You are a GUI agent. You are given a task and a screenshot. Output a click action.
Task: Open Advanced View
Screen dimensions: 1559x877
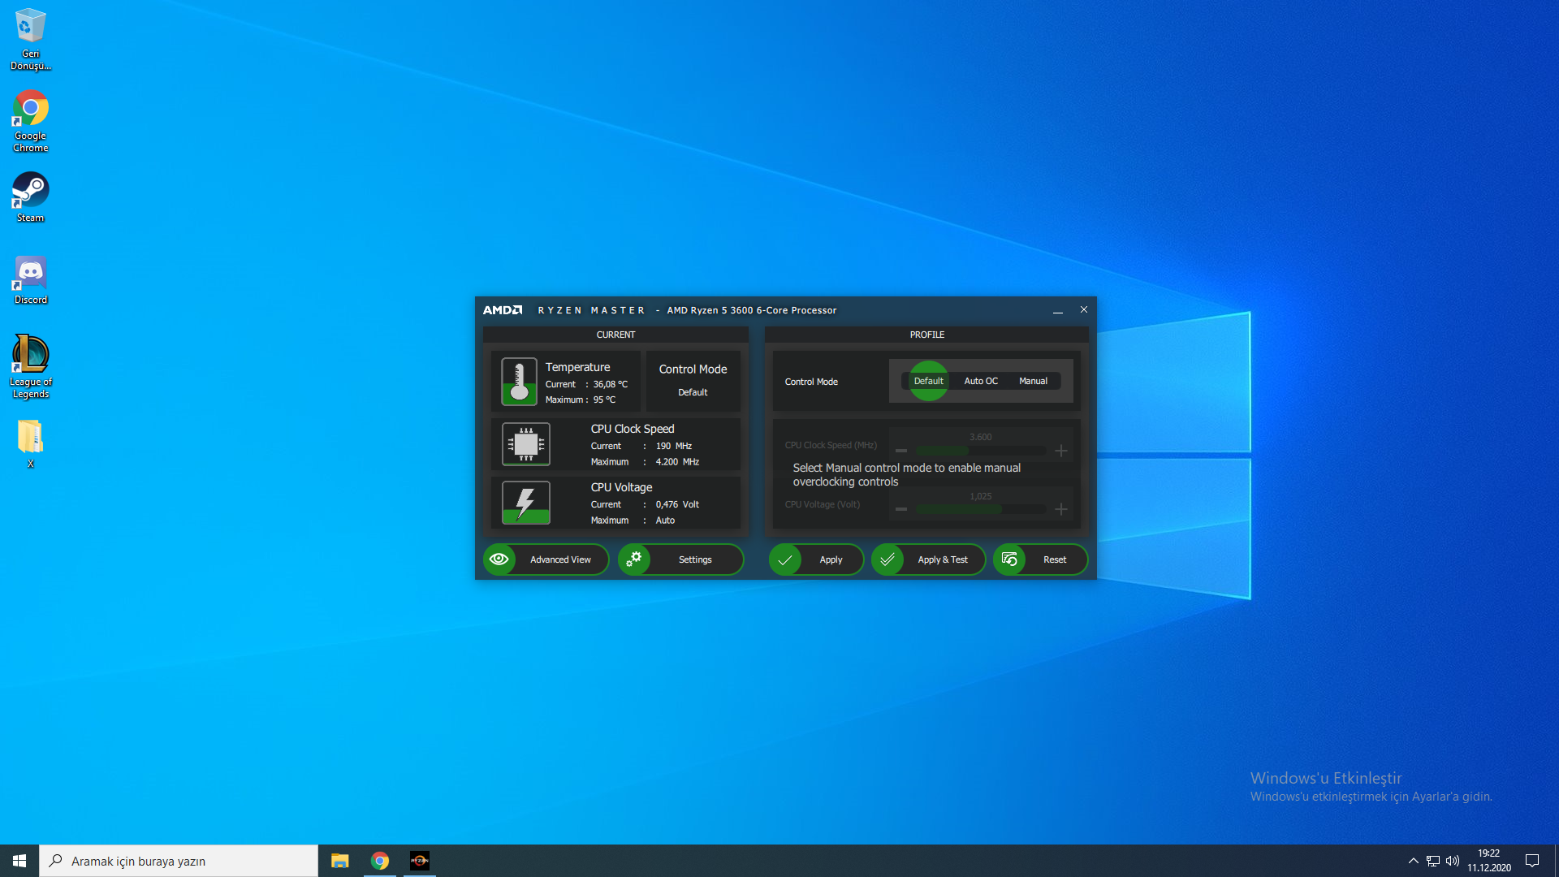[546, 559]
